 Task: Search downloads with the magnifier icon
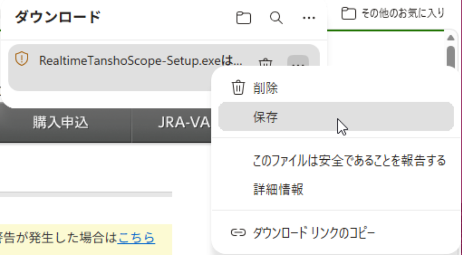pyautogui.click(x=276, y=18)
